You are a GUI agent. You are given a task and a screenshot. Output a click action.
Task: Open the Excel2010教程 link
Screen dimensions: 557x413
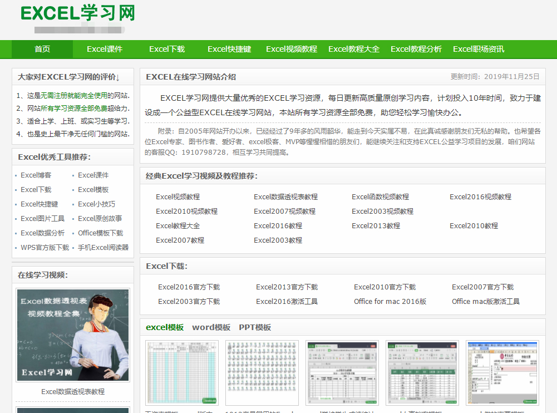coord(474,226)
